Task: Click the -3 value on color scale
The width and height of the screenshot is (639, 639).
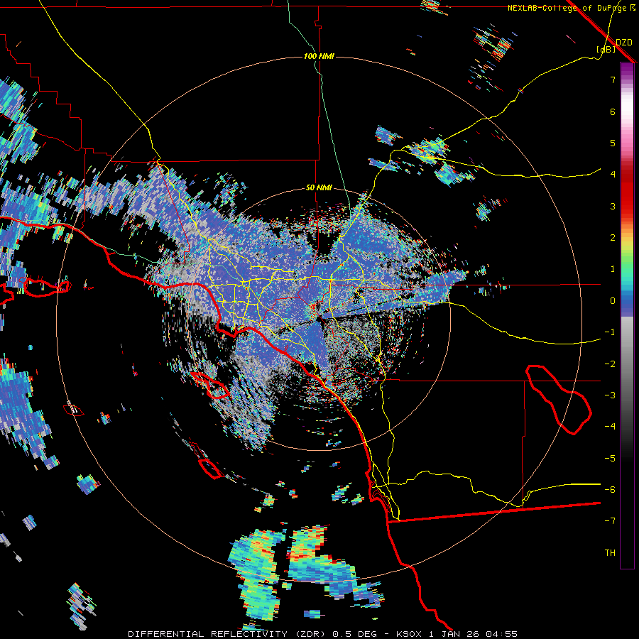Action: [610, 395]
